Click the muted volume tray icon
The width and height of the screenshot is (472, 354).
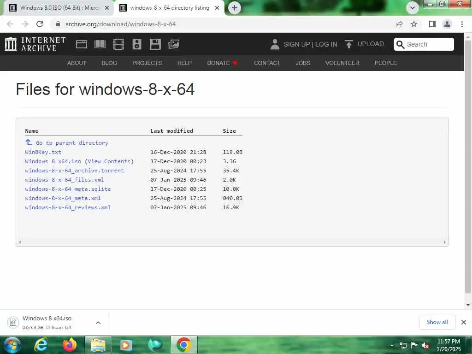[425, 345]
